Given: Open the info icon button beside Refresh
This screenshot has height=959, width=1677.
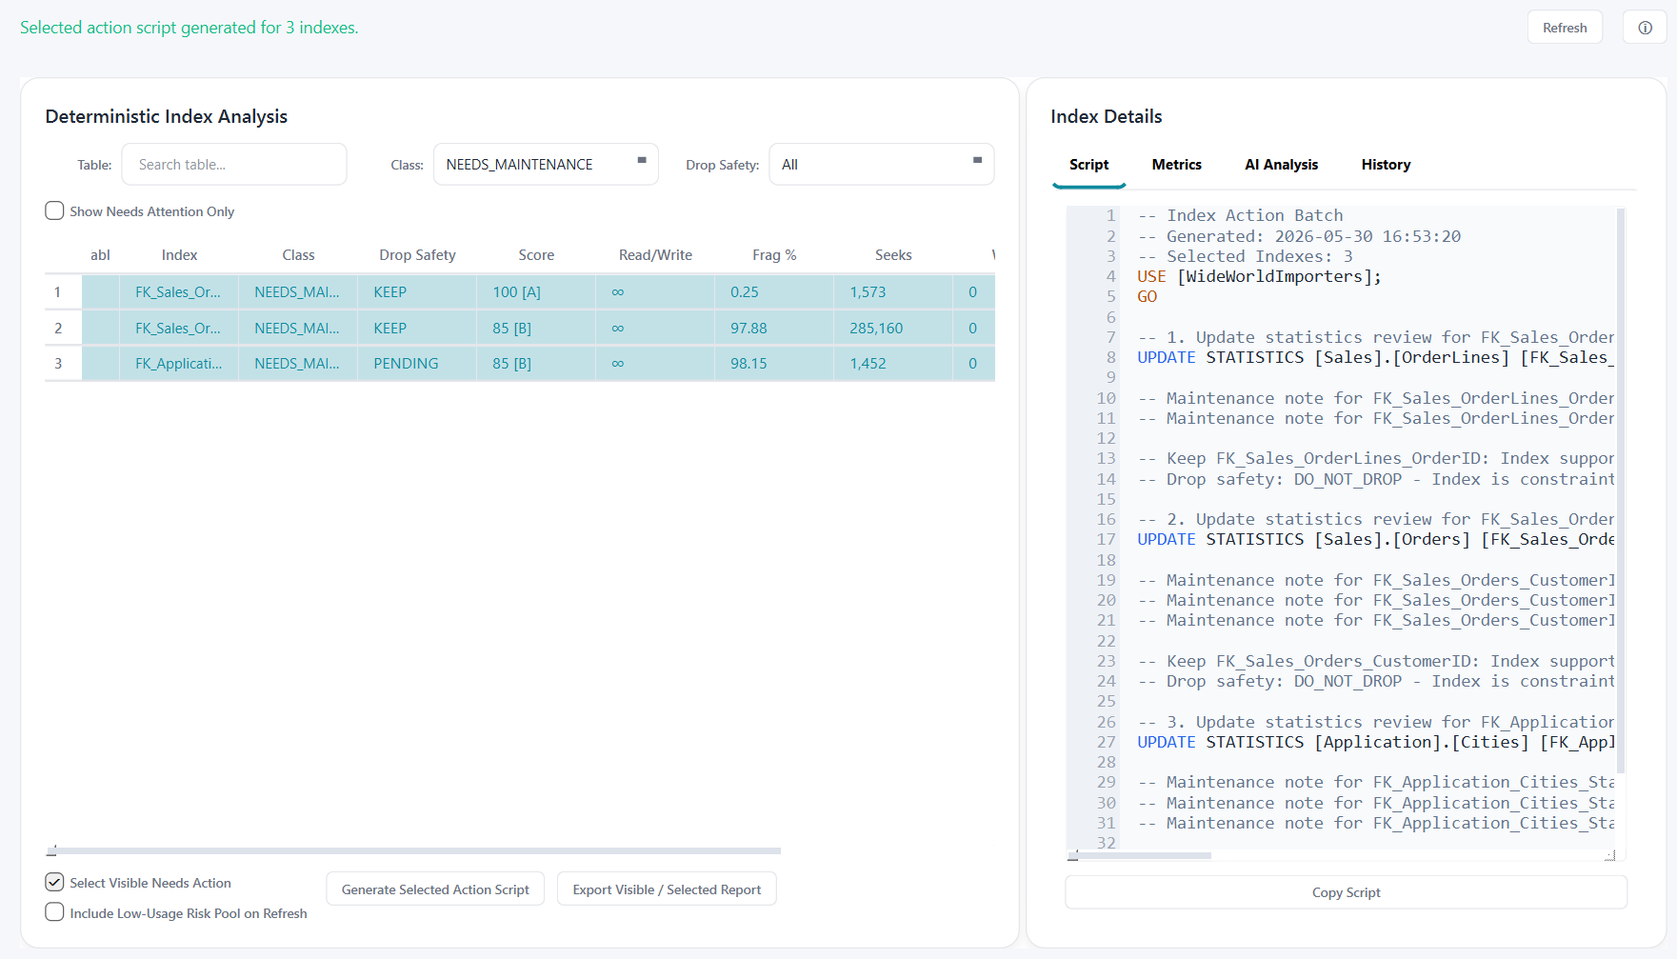Looking at the screenshot, I should [x=1645, y=28].
